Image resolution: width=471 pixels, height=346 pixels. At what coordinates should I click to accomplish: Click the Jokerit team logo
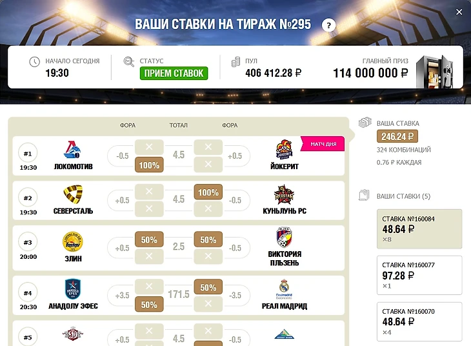click(x=284, y=149)
